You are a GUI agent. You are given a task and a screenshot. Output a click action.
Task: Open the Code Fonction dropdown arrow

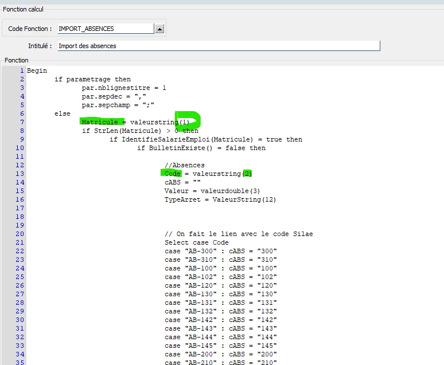[x=159, y=29]
